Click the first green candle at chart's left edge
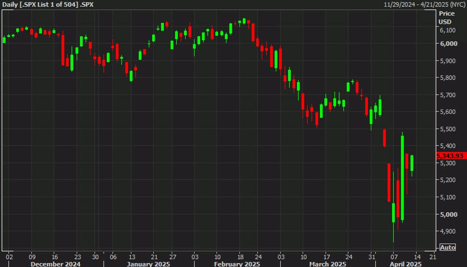This screenshot has height=267, width=467. coord(4,40)
